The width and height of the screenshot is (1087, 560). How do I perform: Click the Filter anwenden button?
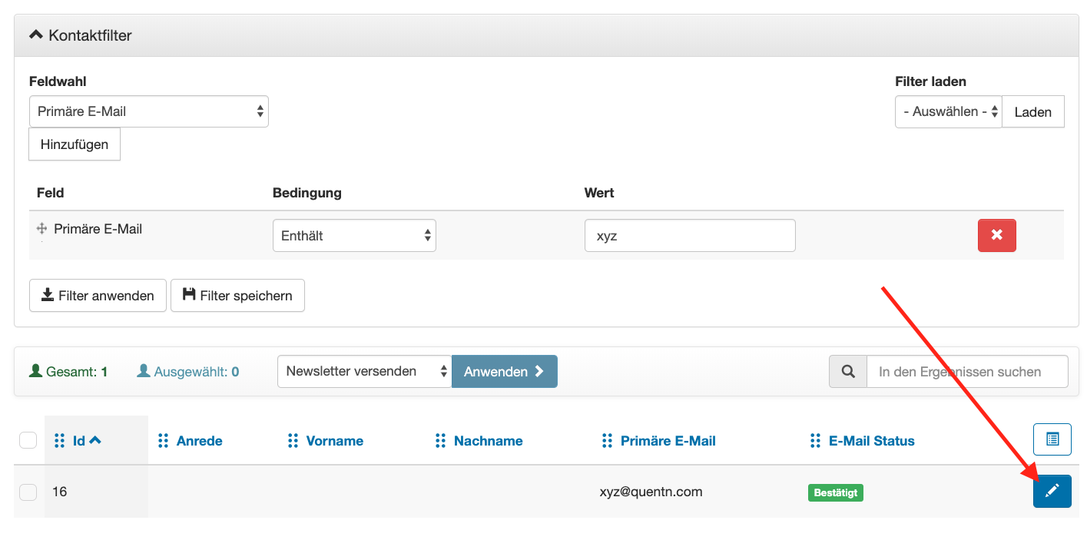(x=98, y=296)
